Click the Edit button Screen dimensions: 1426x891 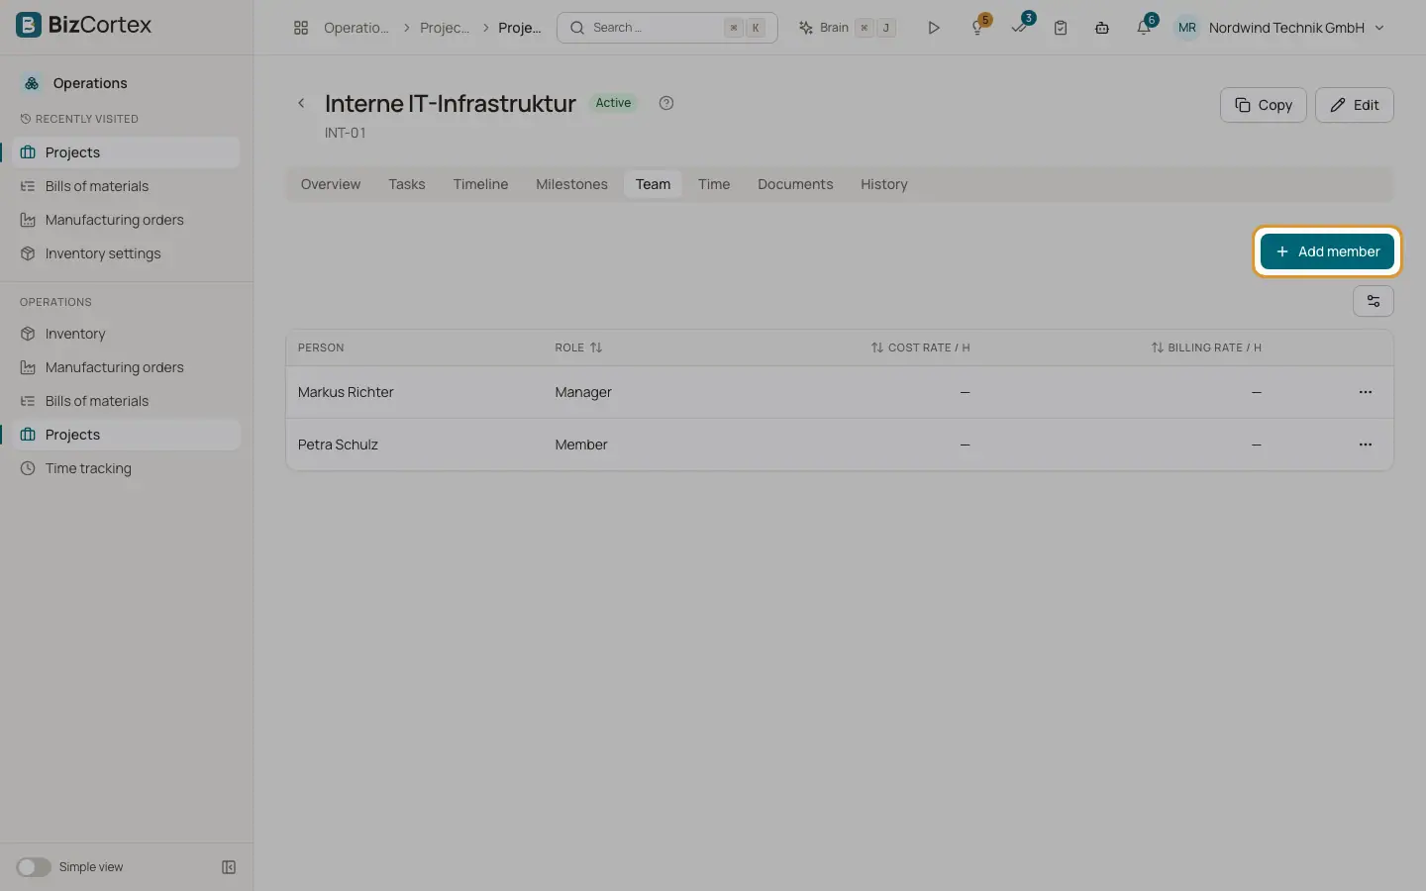pyautogui.click(x=1355, y=105)
